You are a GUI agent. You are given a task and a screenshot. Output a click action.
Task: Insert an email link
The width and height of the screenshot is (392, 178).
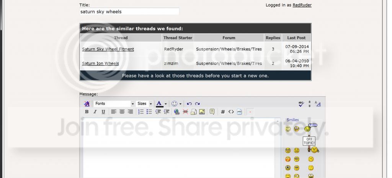click(x=193, y=112)
